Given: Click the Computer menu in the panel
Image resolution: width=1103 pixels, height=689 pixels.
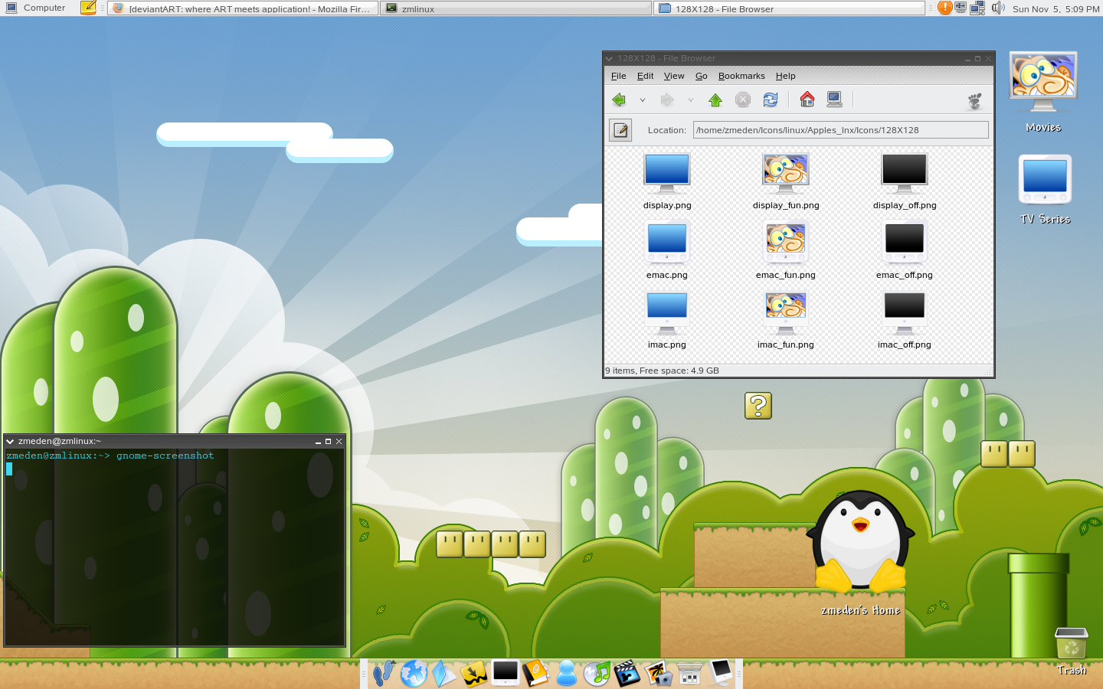Looking at the screenshot, I should coord(36,8).
